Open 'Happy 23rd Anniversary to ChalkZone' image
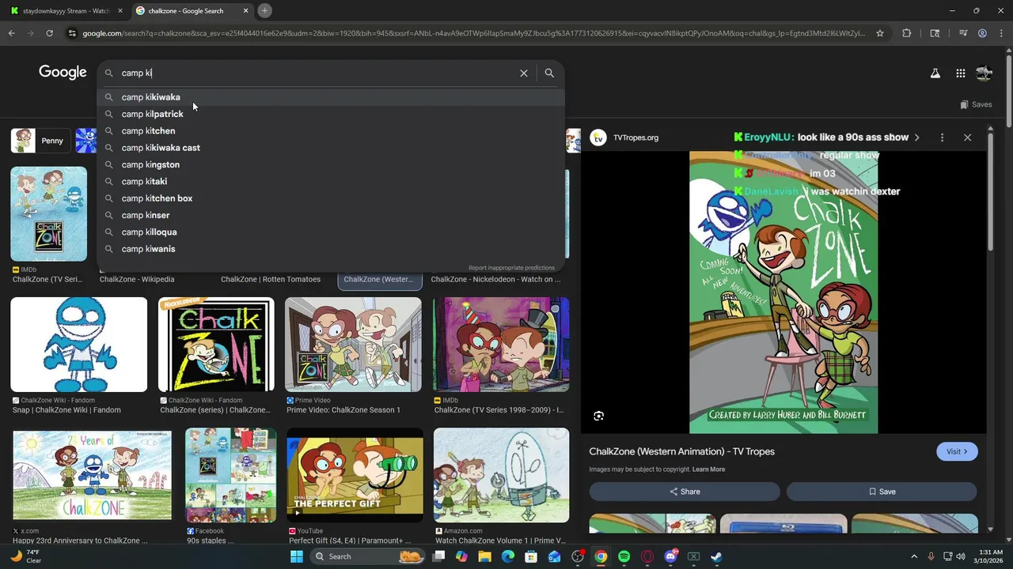 pyautogui.click(x=92, y=475)
